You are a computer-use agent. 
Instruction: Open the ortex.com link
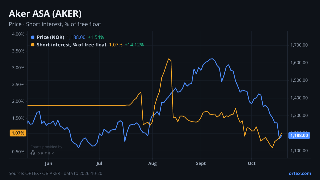pos(300,173)
